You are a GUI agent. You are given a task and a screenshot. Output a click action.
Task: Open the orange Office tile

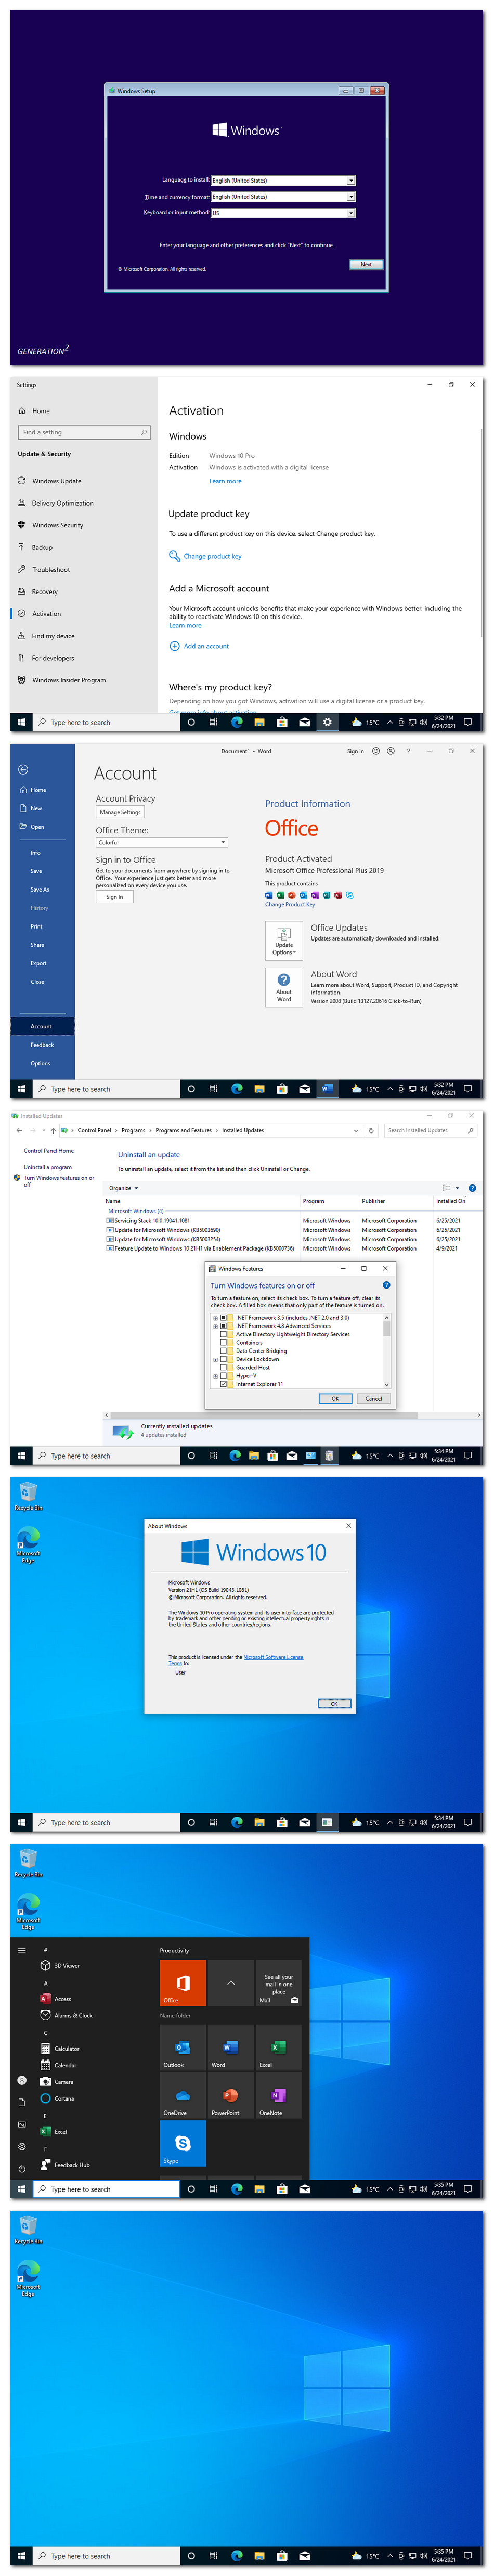pyautogui.click(x=183, y=1983)
